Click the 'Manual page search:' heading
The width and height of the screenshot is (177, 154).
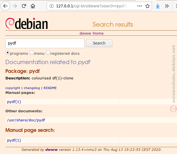(30, 130)
